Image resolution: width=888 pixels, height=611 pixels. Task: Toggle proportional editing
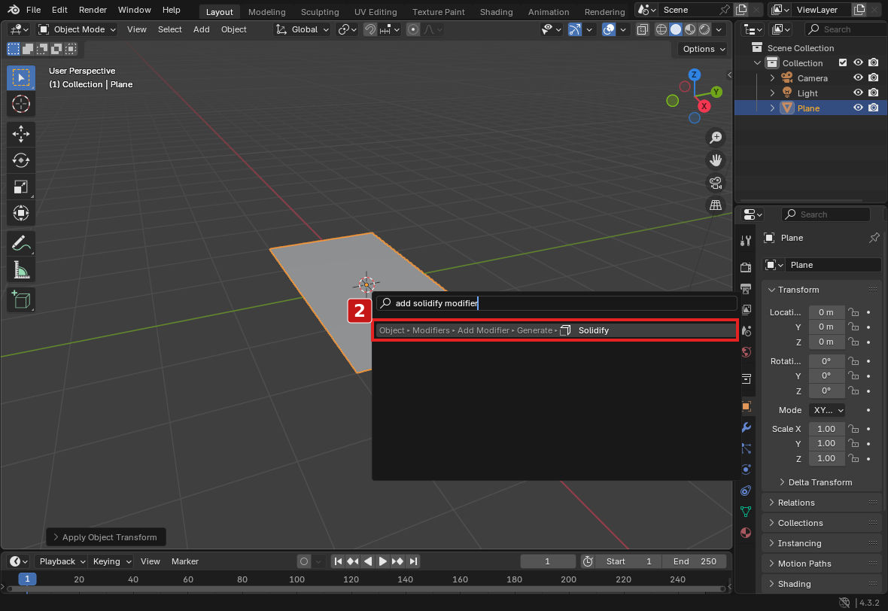tap(413, 29)
